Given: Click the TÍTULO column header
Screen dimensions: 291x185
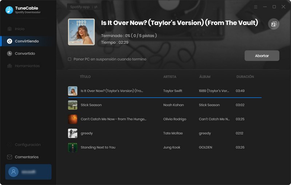Looking at the screenshot, I should (85, 77).
